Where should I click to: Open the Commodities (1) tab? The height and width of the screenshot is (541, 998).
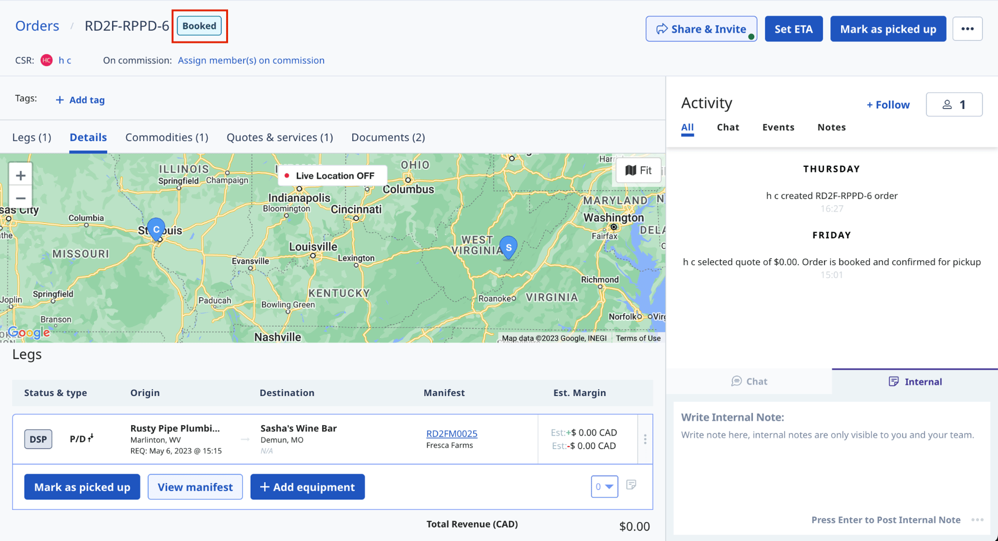pos(167,137)
